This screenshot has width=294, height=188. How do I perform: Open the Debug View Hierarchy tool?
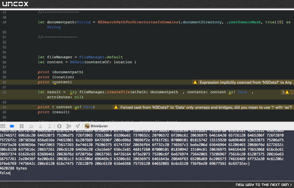tap(59, 126)
